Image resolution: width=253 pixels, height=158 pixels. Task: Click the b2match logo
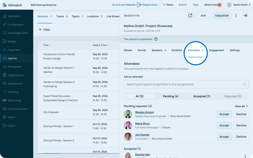pos(12,5)
